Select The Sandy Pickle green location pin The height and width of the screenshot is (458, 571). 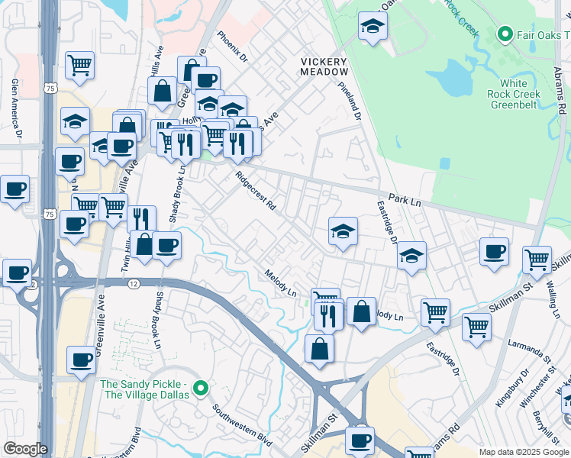point(201,389)
